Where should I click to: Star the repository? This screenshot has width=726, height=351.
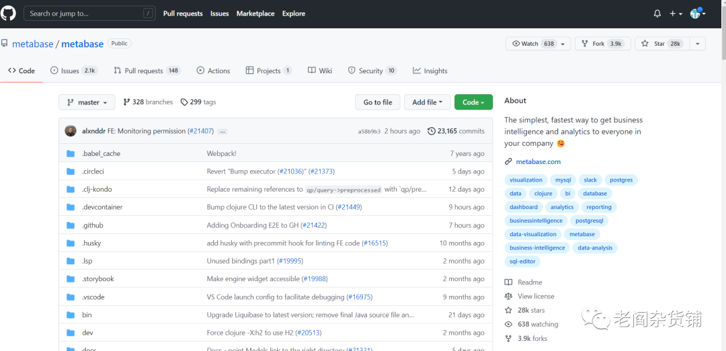pyautogui.click(x=662, y=44)
